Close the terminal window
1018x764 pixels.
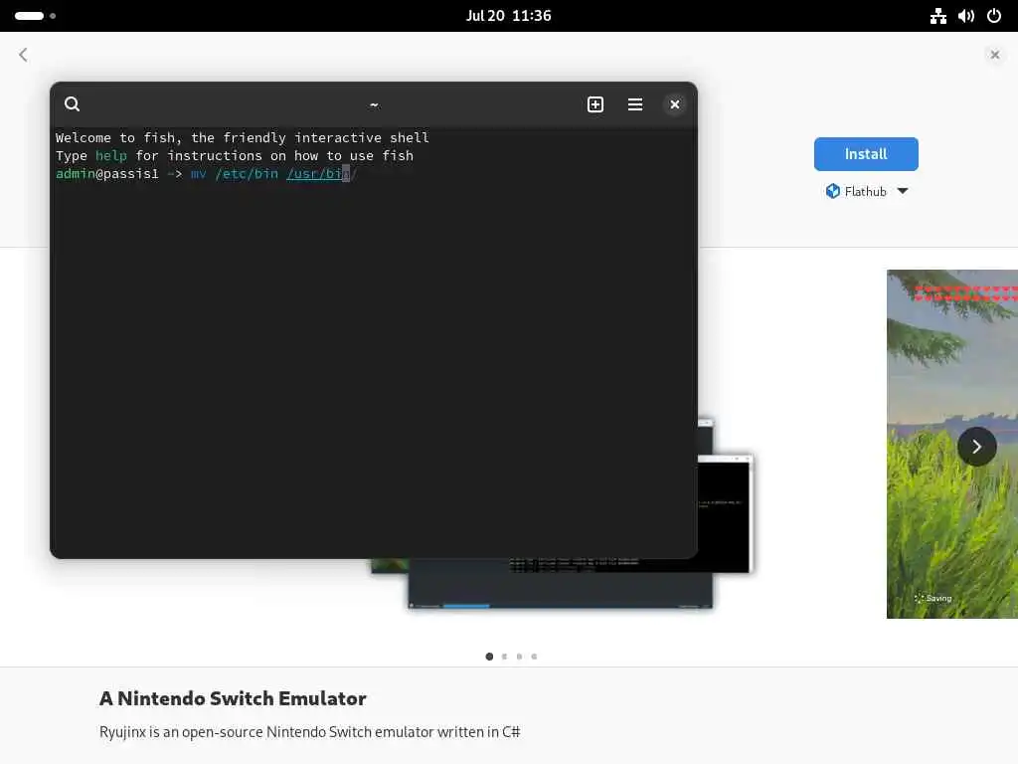click(675, 103)
